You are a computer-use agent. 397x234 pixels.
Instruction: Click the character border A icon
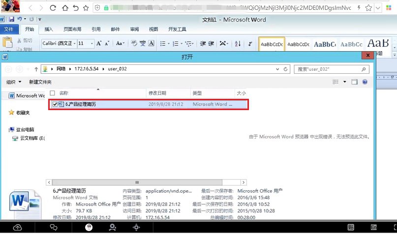tap(151, 43)
